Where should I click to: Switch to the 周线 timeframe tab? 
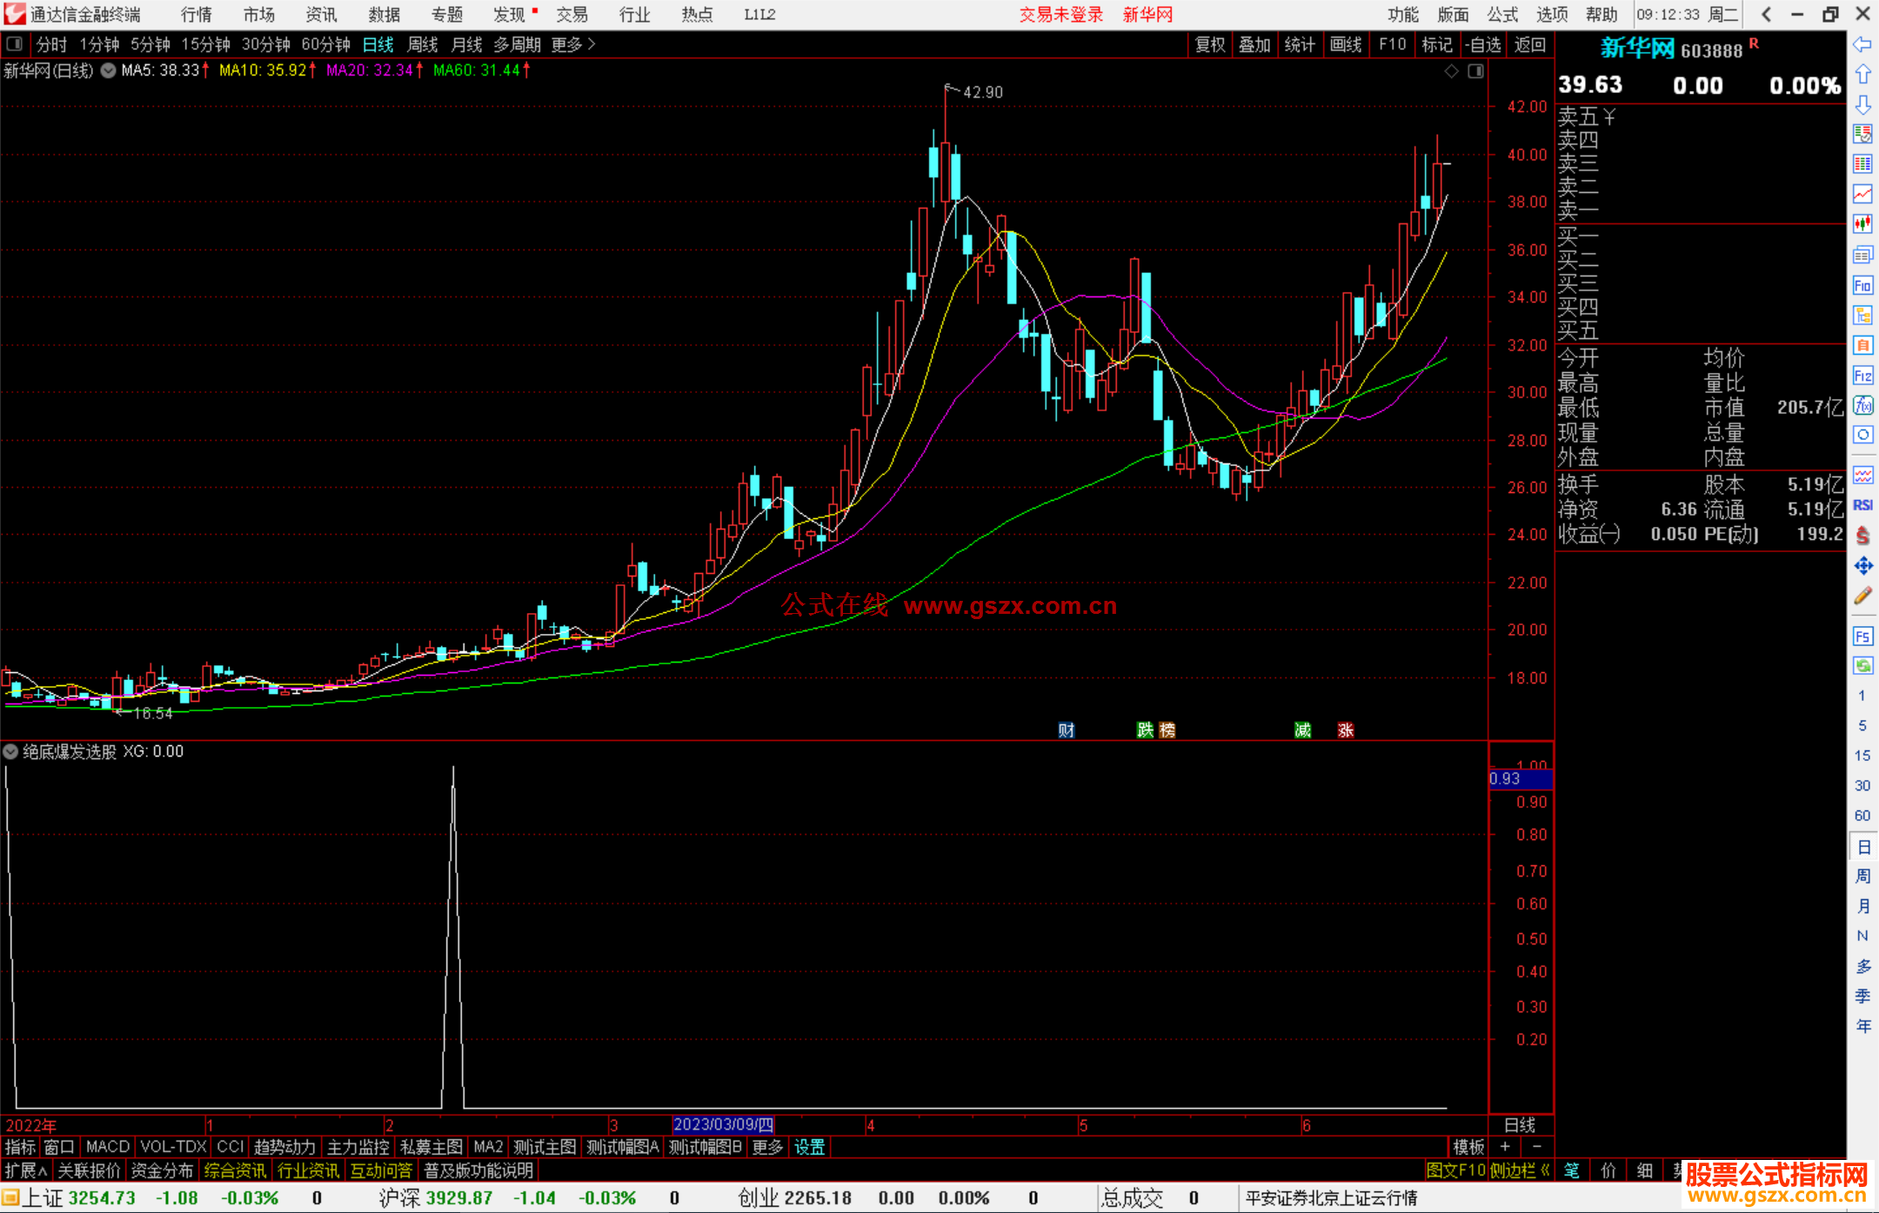pos(423,44)
